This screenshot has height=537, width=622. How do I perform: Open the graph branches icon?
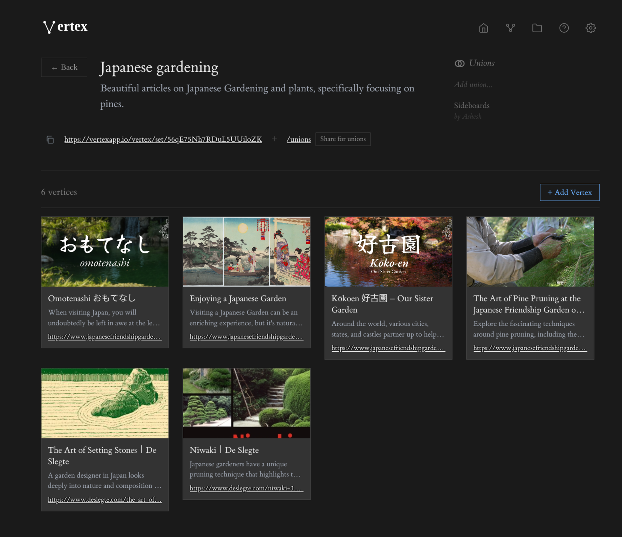(510, 28)
